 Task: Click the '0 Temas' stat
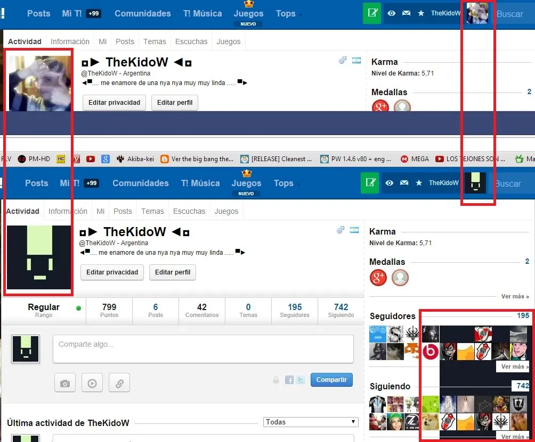[x=248, y=311]
